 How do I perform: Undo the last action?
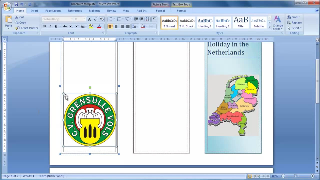[x=22, y=4]
